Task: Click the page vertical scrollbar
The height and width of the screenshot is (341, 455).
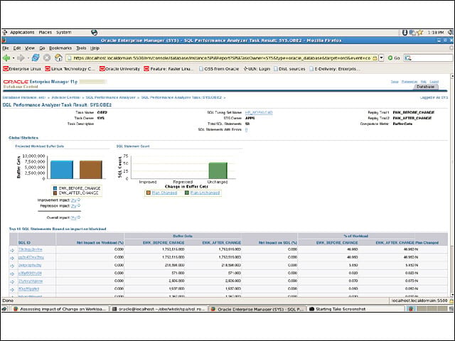Action: [452, 185]
